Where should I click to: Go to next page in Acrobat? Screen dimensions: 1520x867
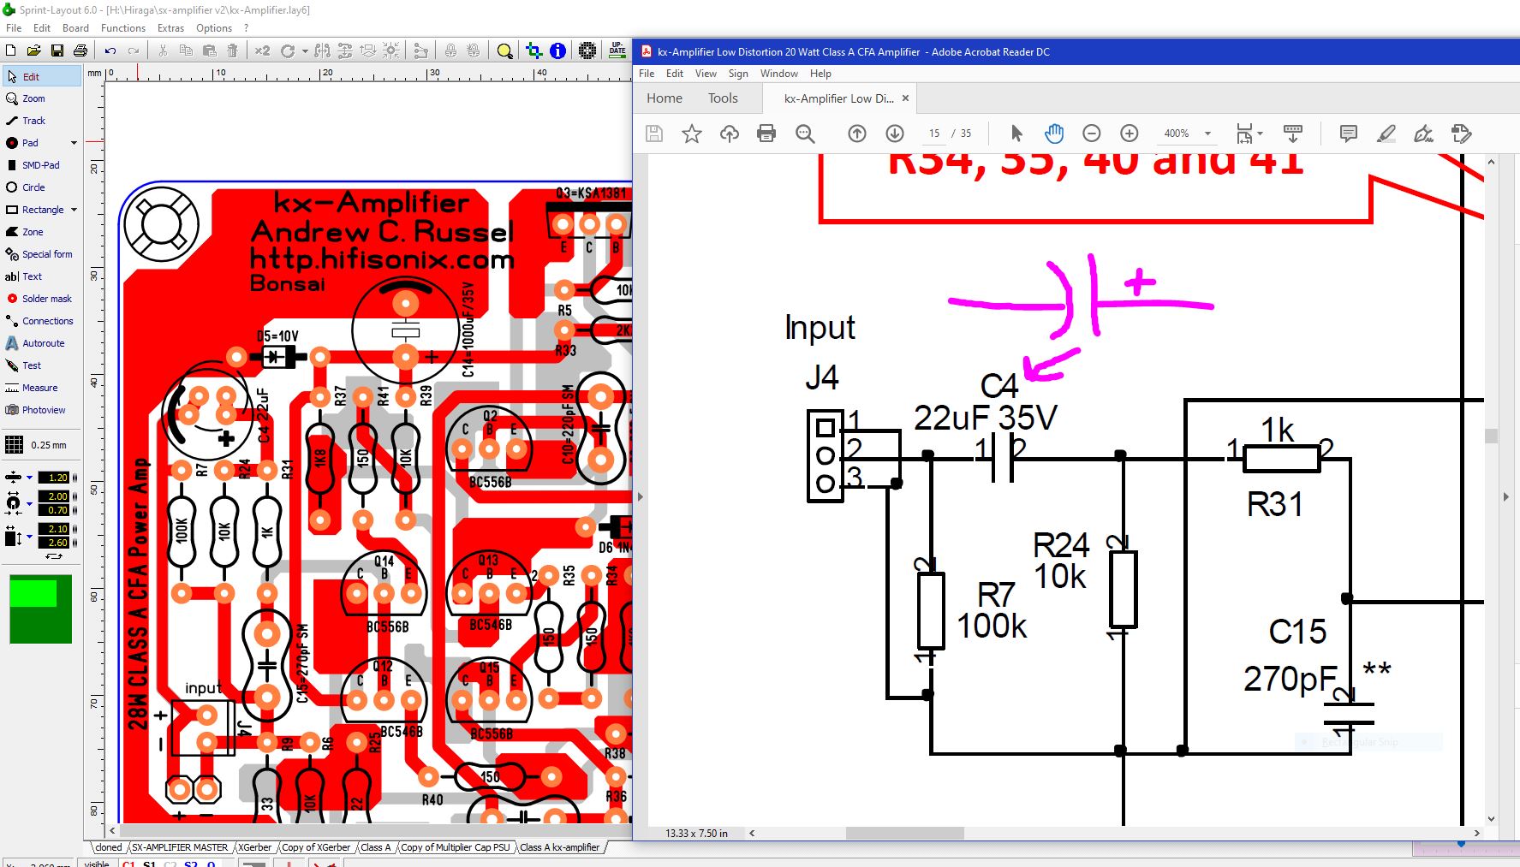pyautogui.click(x=895, y=134)
